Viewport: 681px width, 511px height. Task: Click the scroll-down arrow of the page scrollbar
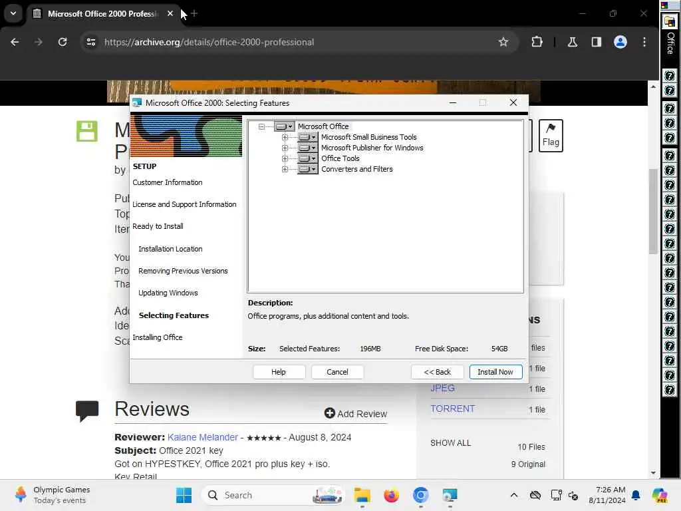[x=653, y=473]
